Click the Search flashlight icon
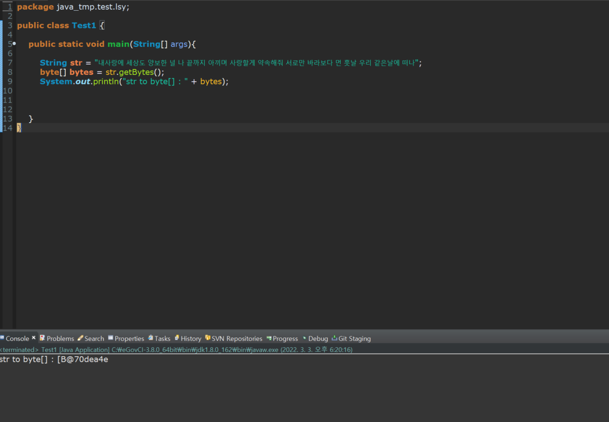Screen dimensions: 609x422 (80, 338)
